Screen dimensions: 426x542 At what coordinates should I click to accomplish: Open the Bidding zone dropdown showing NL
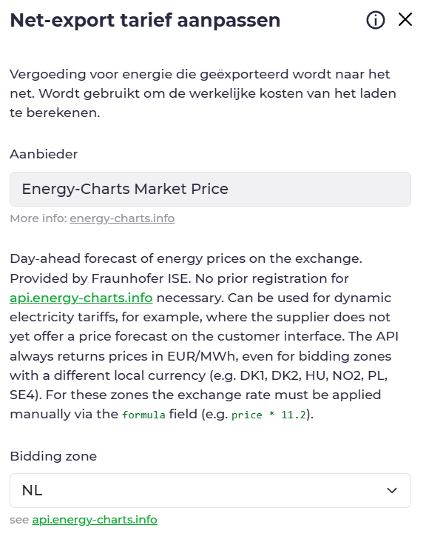[210, 490]
